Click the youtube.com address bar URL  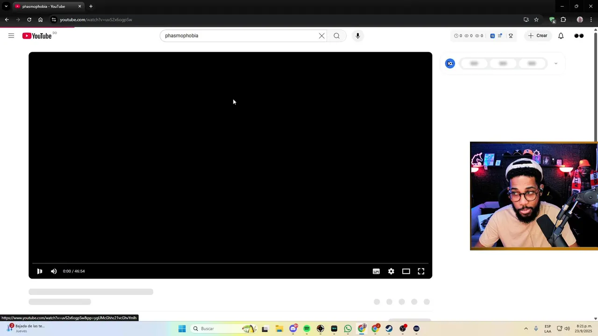coord(96,20)
